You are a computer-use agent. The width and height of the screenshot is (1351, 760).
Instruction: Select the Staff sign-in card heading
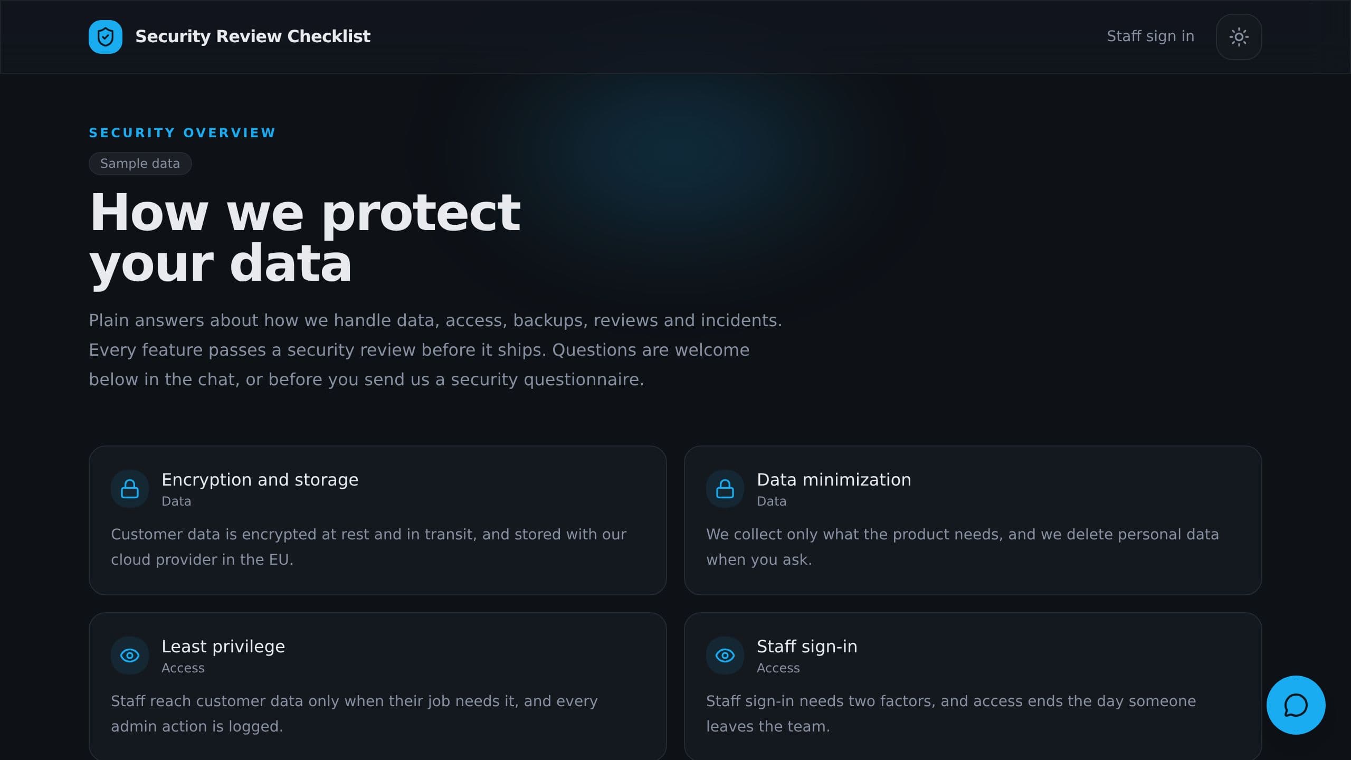(807, 647)
